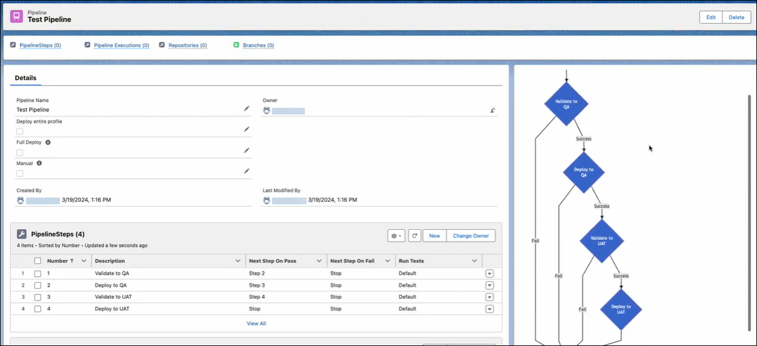Viewport: 757px width, 346px height.
Task: Click the Edit button
Action: (x=711, y=18)
